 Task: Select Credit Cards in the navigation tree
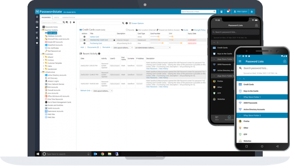coord(52,33)
